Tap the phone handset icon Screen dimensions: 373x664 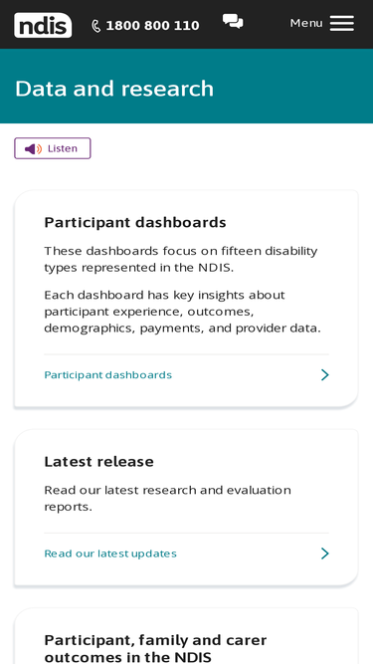pyautogui.click(x=96, y=26)
